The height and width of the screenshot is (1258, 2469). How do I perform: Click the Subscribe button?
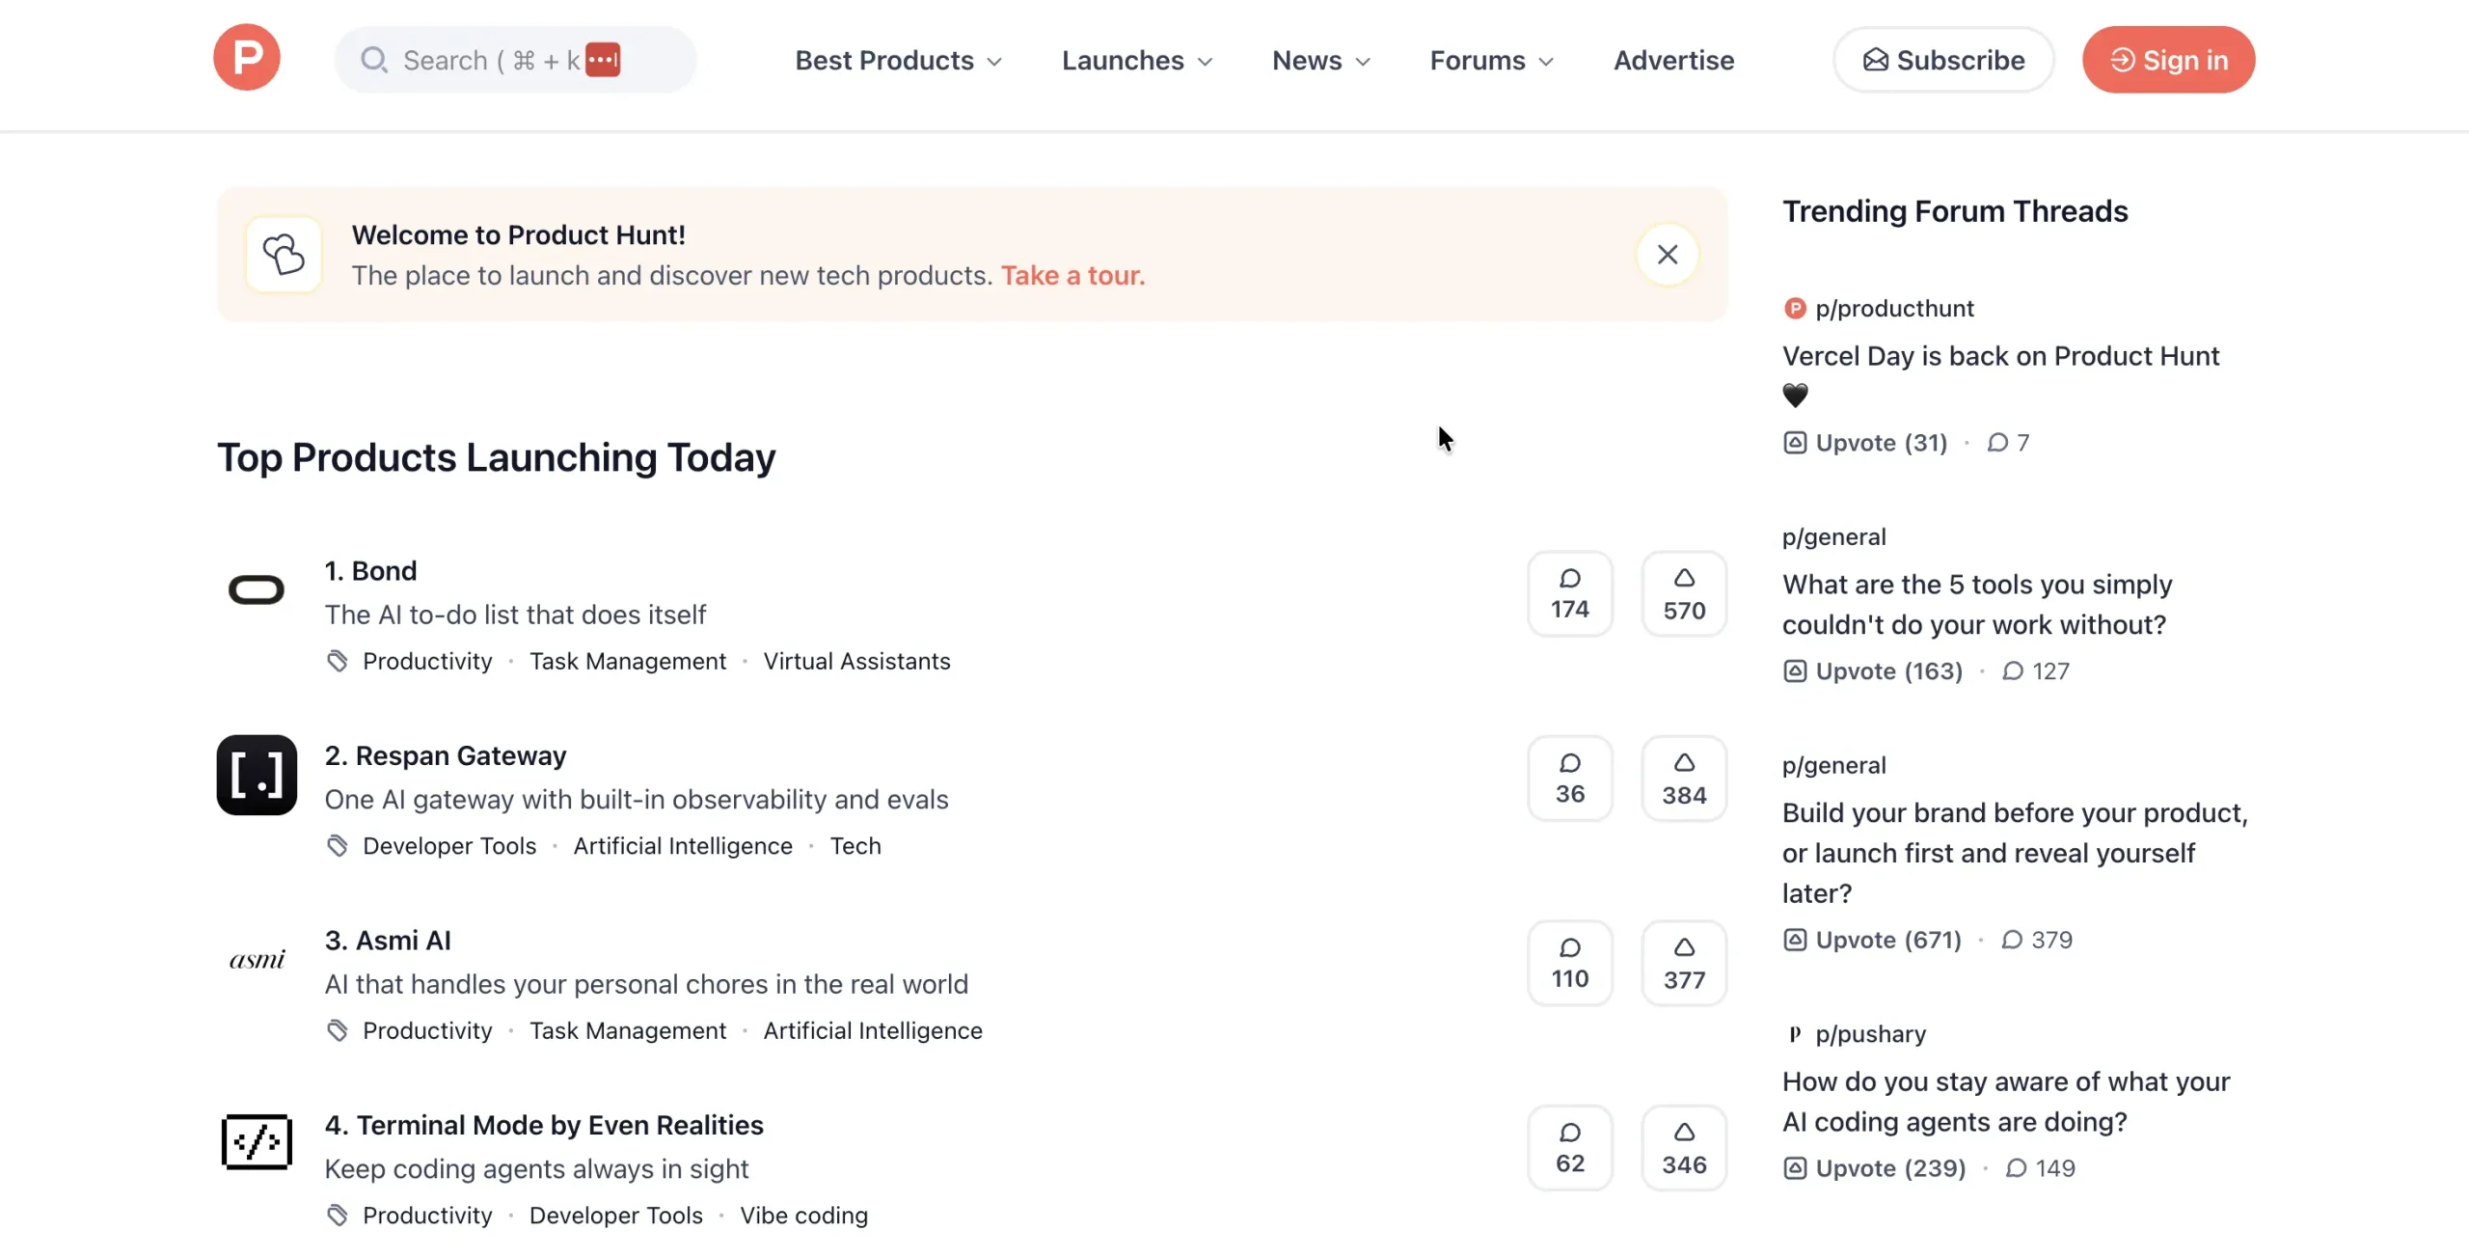coord(1943,60)
